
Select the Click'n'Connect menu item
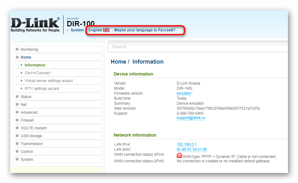coord(38,73)
